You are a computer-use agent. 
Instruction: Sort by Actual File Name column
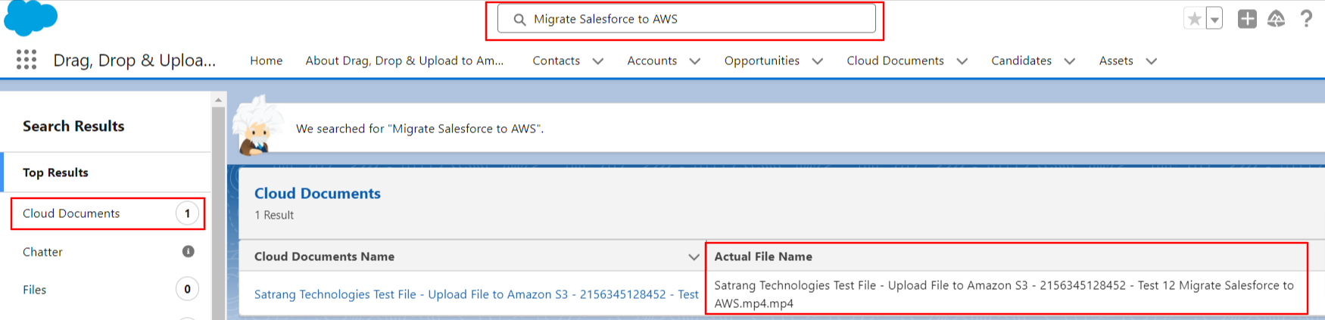click(763, 256)
